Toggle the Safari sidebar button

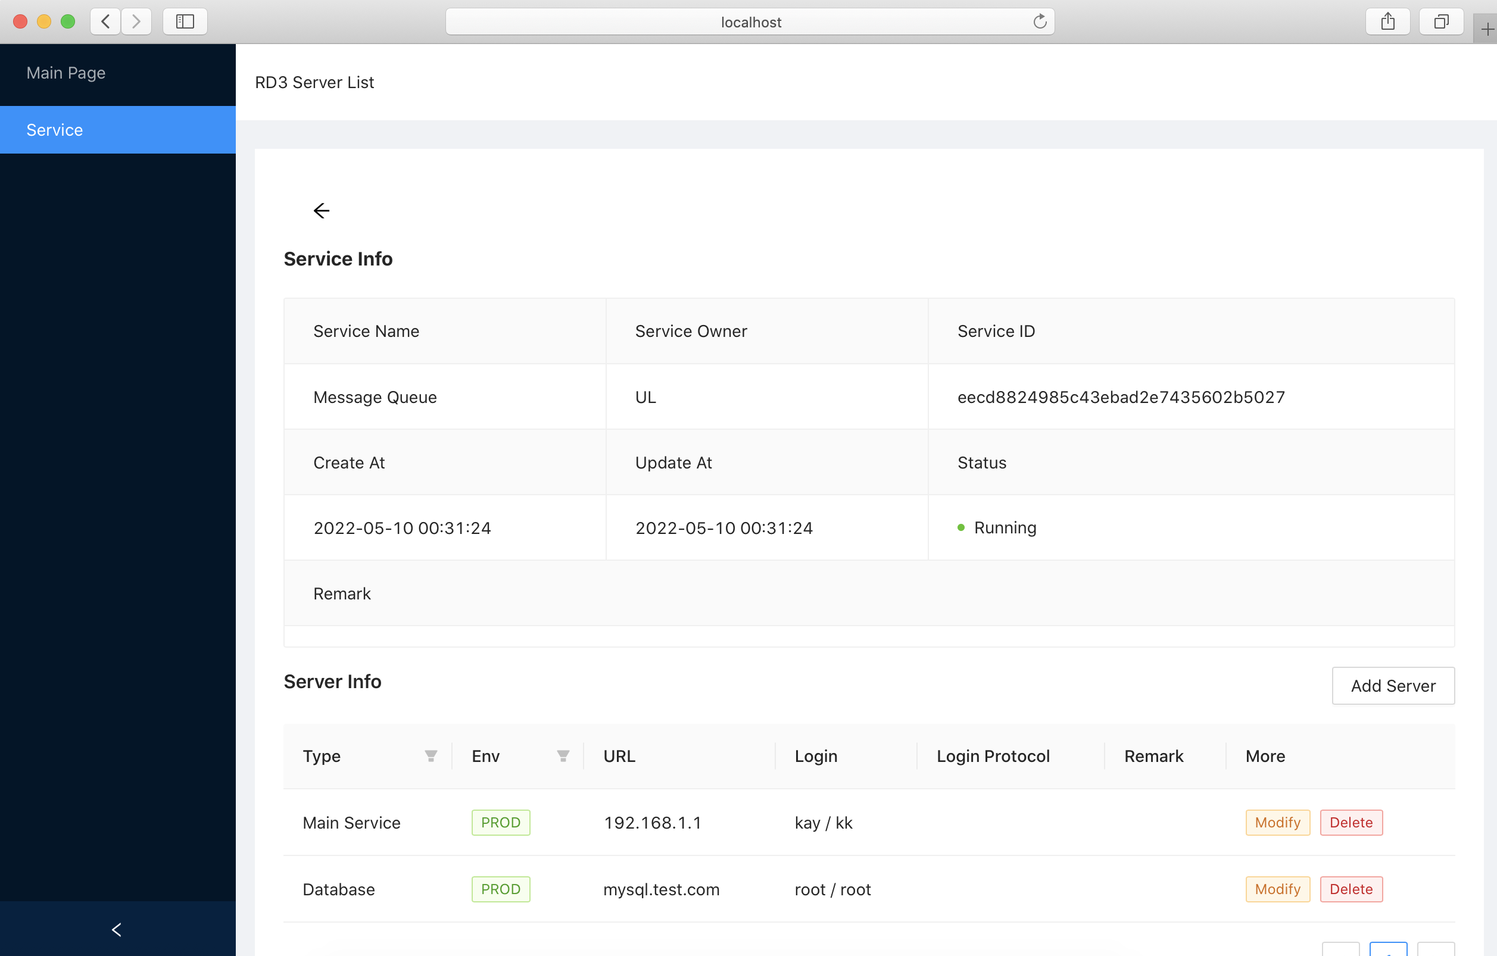point(185,22)
